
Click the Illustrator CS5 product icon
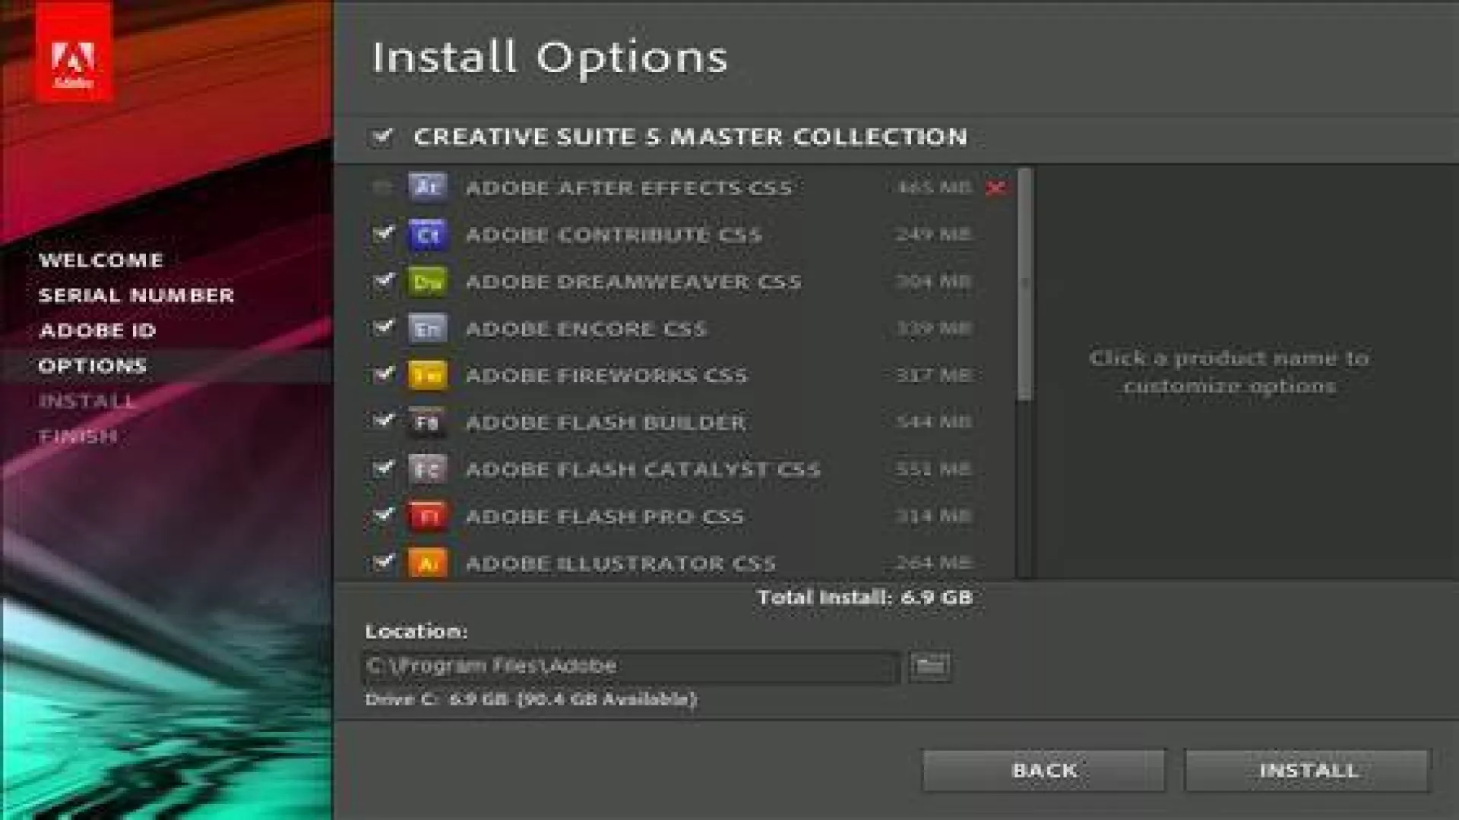(x=427, y=563)
